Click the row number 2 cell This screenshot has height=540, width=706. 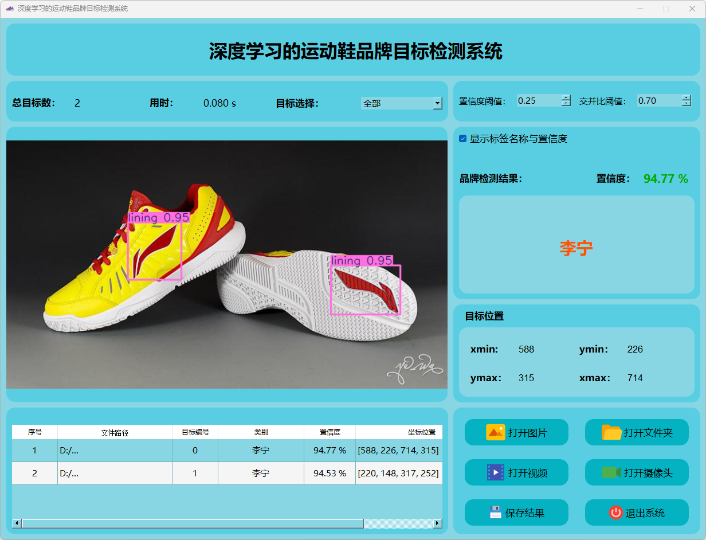tap(35, 474)
